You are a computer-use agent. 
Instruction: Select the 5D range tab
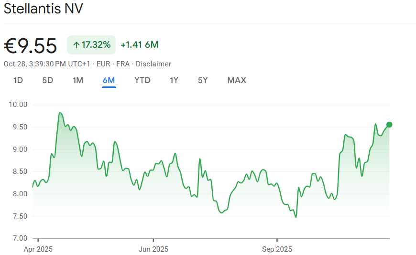click(48, 80)
